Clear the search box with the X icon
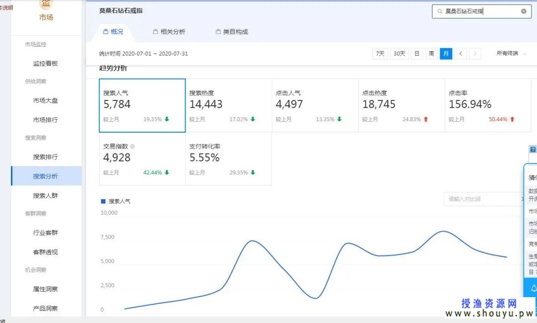 tap(524, 11)
